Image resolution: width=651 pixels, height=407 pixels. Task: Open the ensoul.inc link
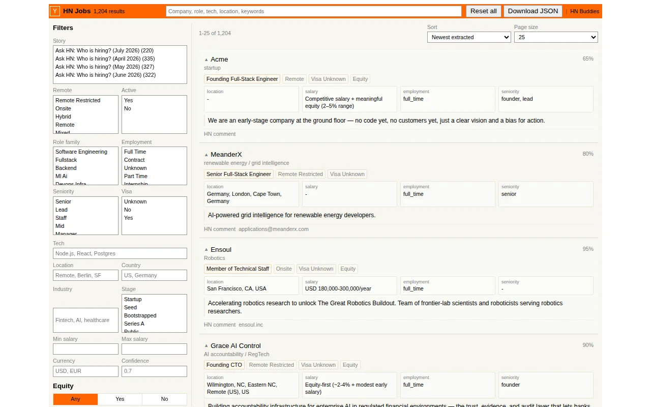tap(251, 325)
